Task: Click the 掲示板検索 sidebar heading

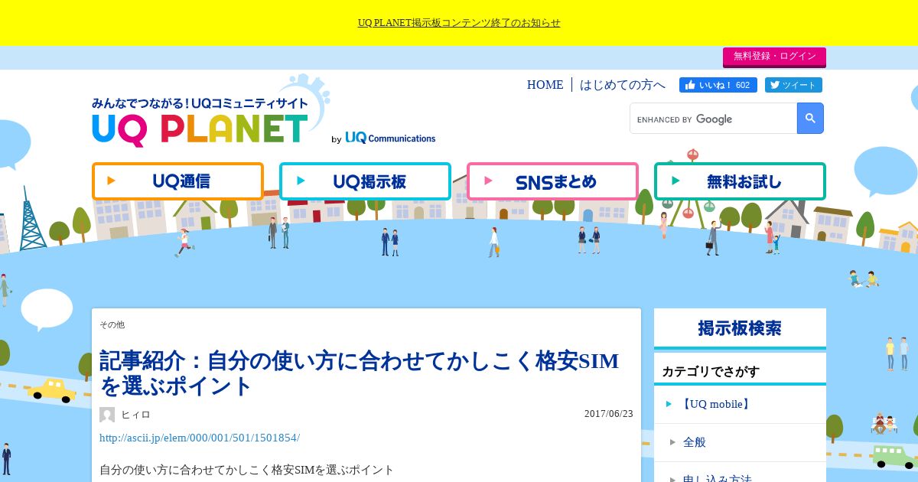Action: point(740,328)
